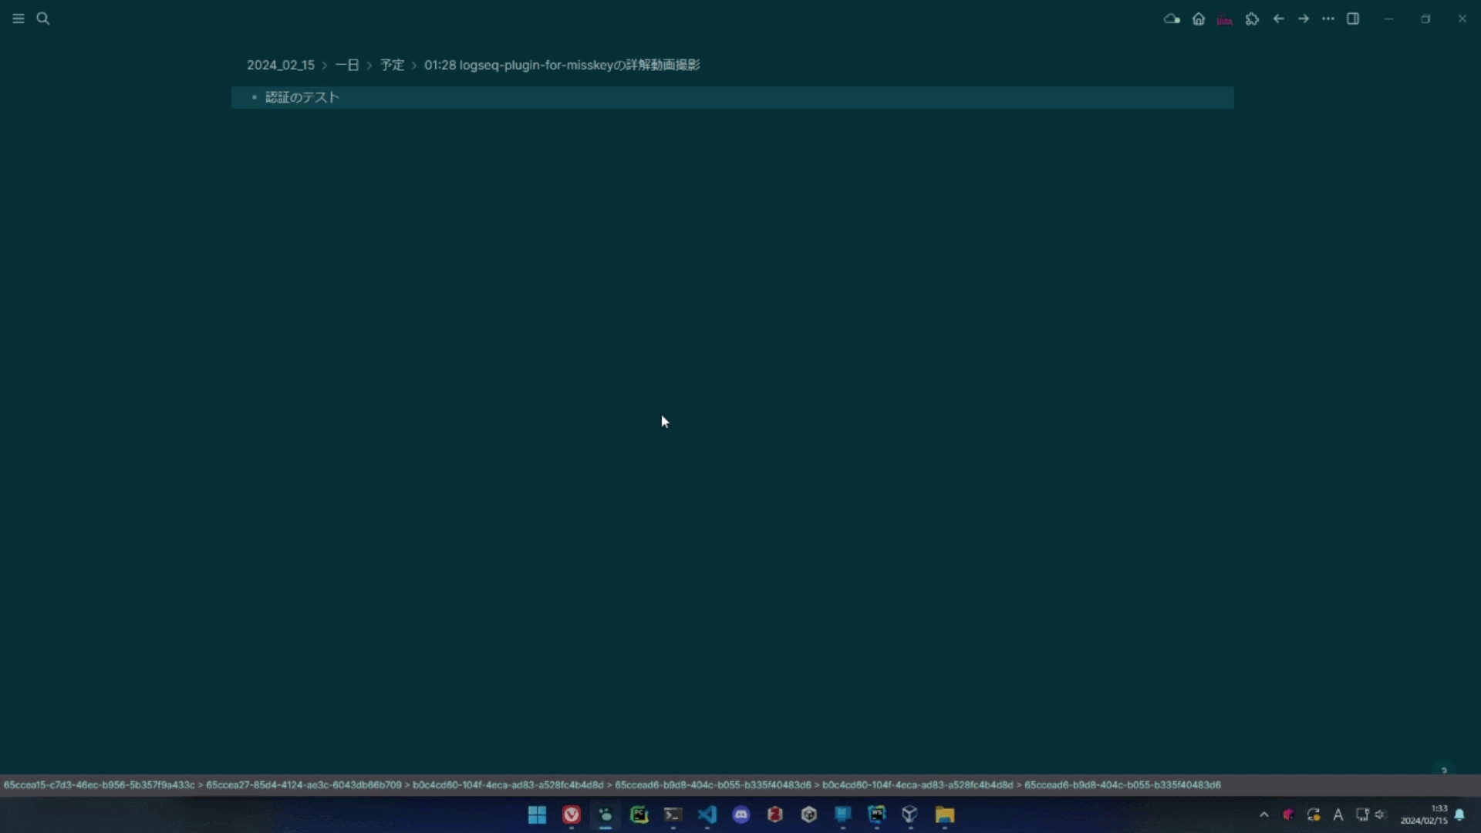Click bullet of 認証のテスト block
The width and height of the screenshot is (1481, 833).
coord(254,97)
